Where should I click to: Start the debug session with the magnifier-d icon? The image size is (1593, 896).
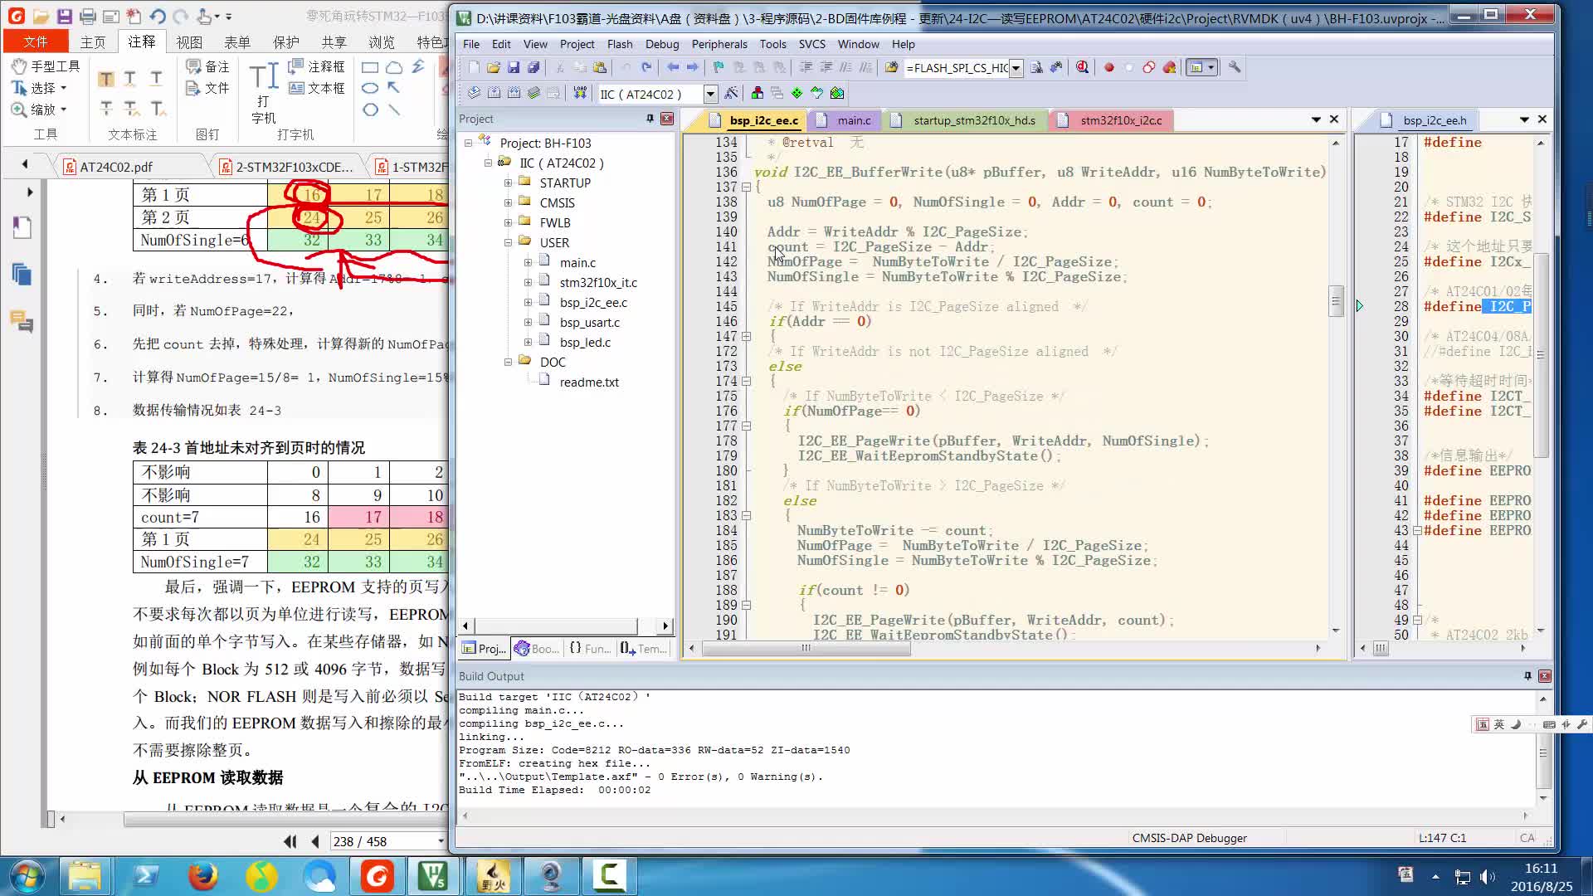coord(1082,67)
